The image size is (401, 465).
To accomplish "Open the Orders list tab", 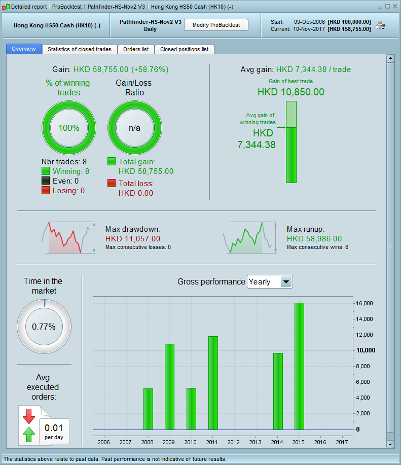I will (136, 49).
